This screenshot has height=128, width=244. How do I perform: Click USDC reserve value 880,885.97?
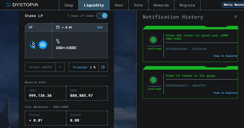[81, 95]
